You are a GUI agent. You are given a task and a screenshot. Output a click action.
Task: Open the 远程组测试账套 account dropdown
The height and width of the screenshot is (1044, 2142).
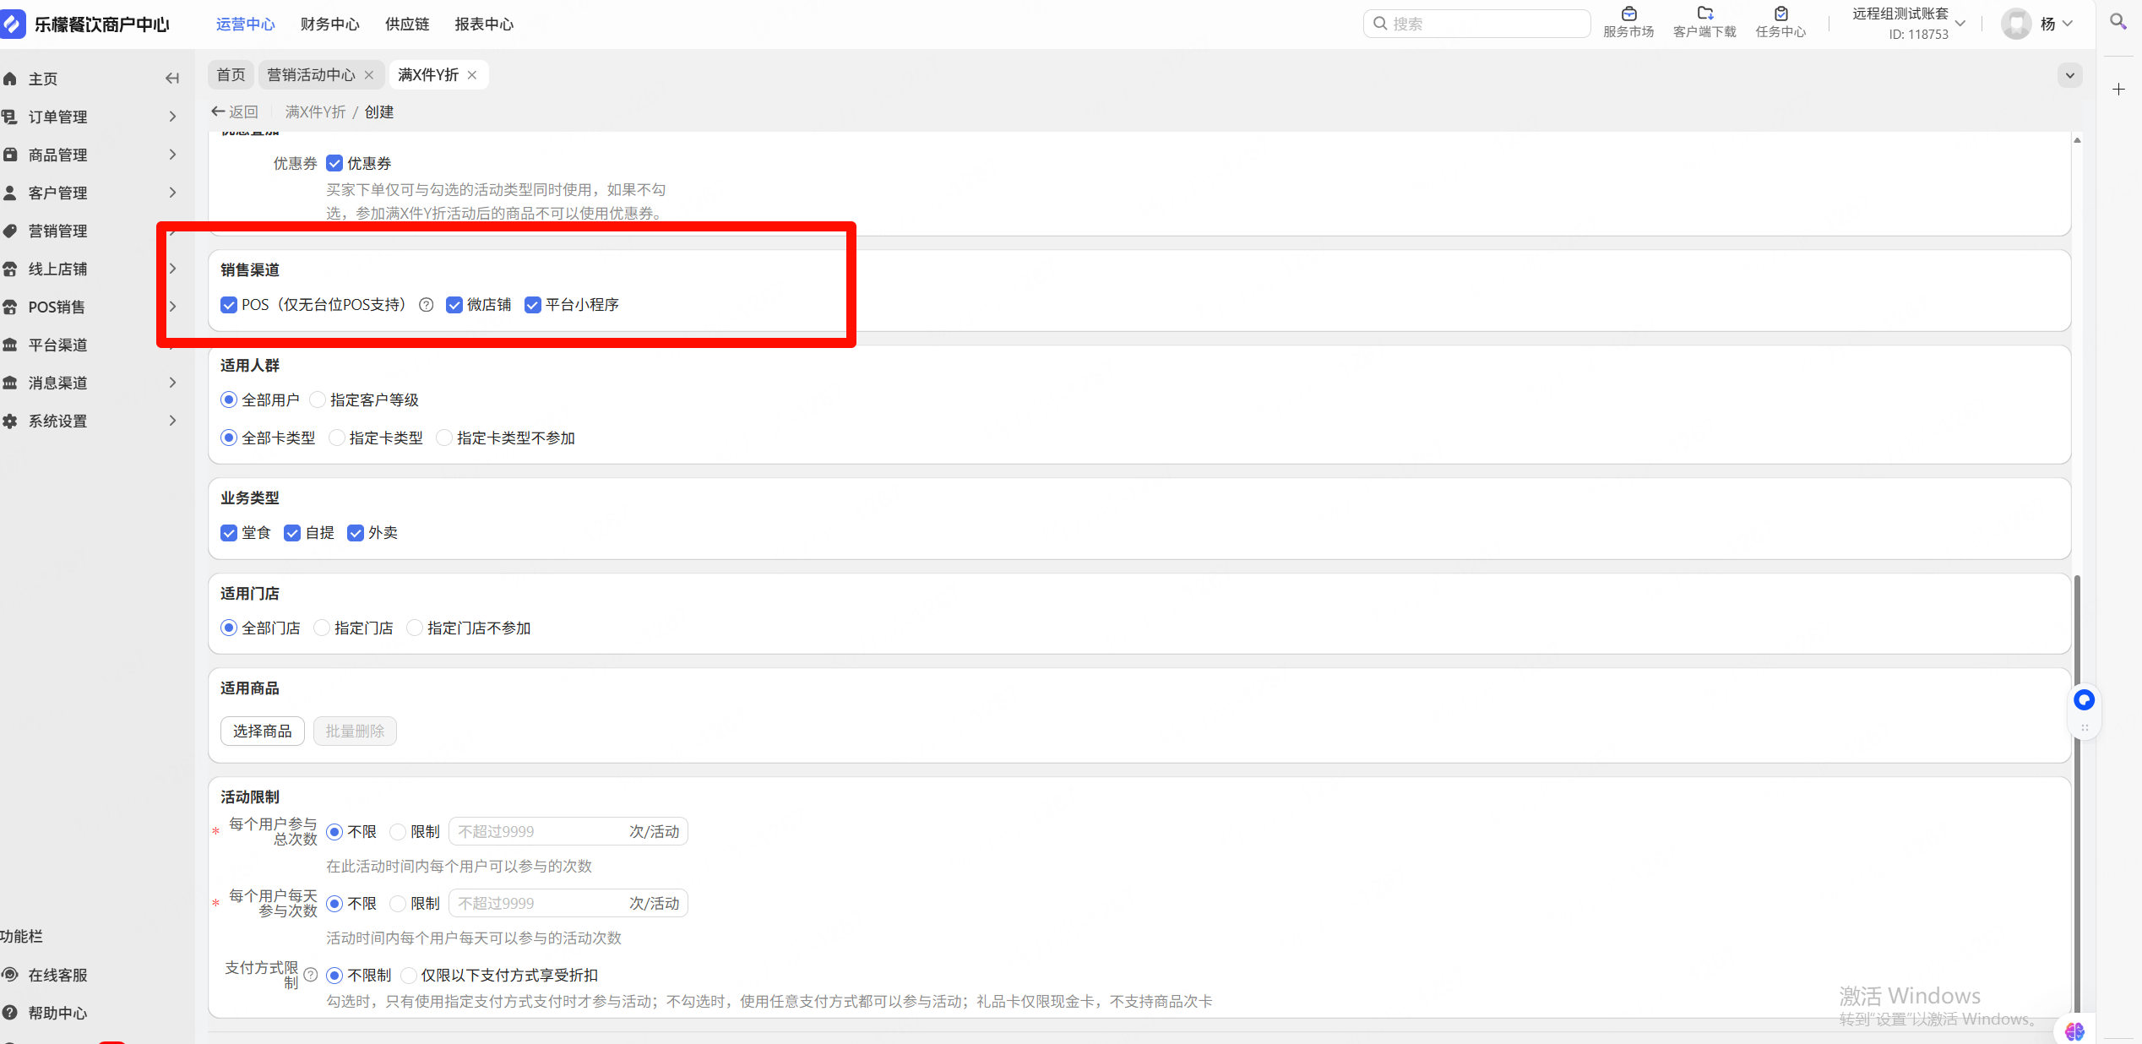1960,24
